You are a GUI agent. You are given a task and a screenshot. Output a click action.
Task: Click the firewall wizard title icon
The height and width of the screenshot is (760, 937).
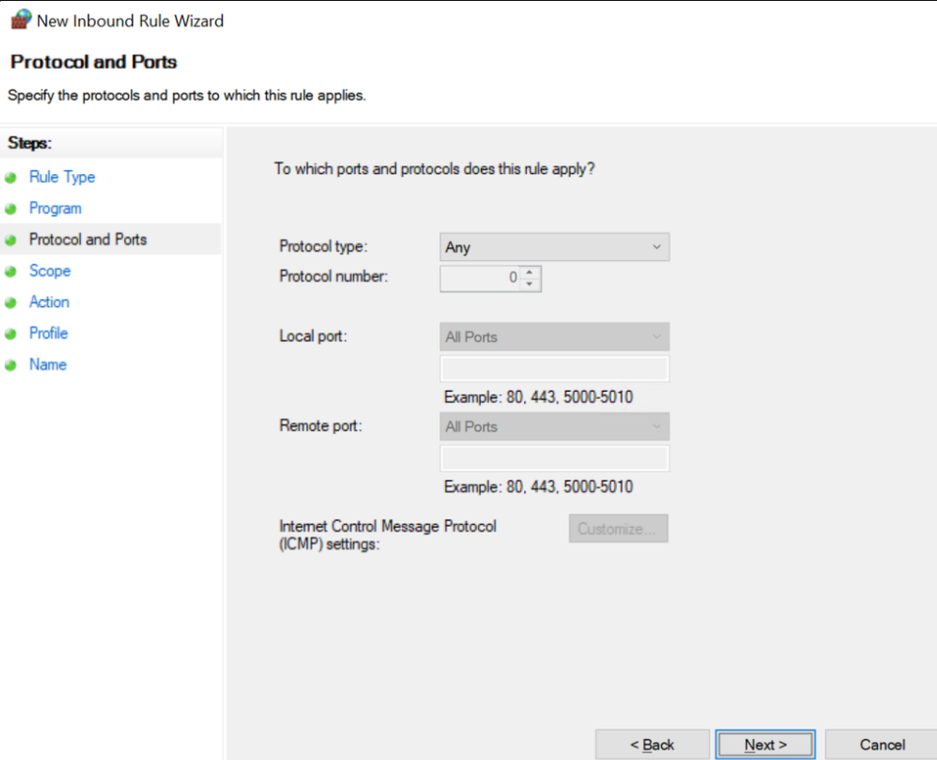21,19
